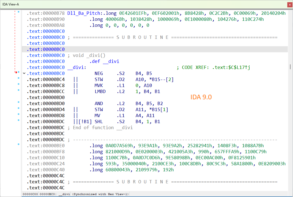Click breakpoint dot at address 00000BC4
This screenshot has height=197, width=293.
[19, 78]
